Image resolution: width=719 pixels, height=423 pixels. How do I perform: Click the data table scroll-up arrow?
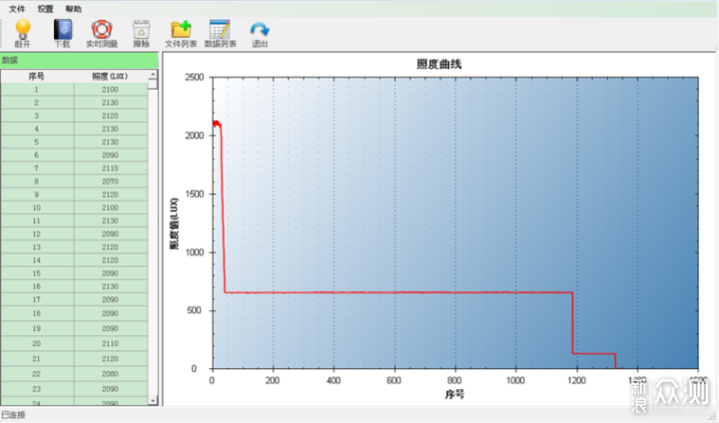coord(153,74)
